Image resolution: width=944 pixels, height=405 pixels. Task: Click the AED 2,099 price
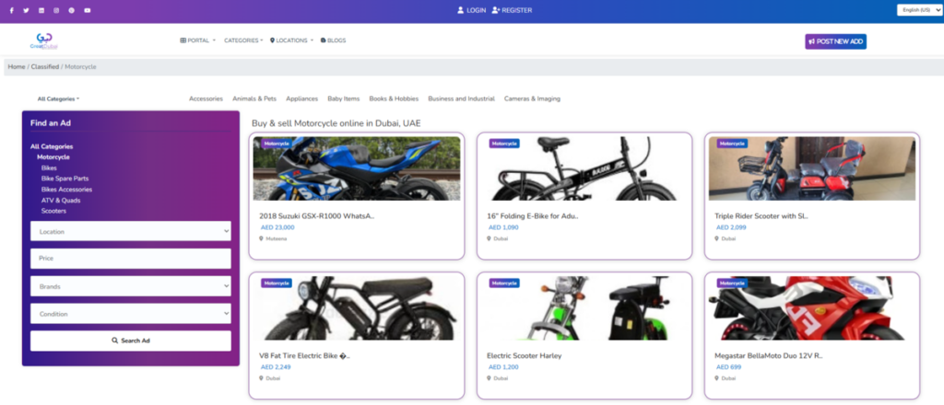[x=731, y=227]
